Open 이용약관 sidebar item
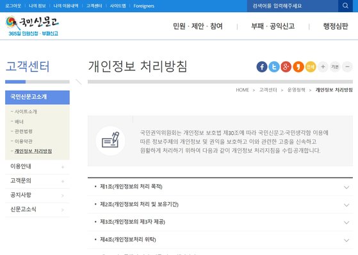 click(x=24, y=141)
